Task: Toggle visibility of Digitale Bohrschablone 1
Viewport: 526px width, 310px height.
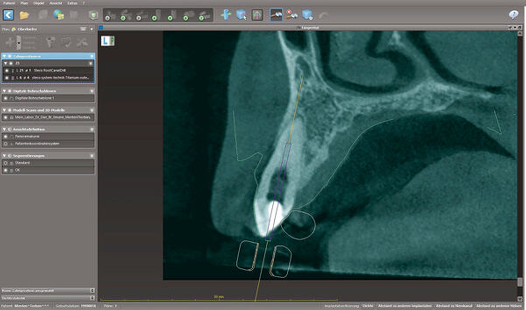Action: (6, 98)
